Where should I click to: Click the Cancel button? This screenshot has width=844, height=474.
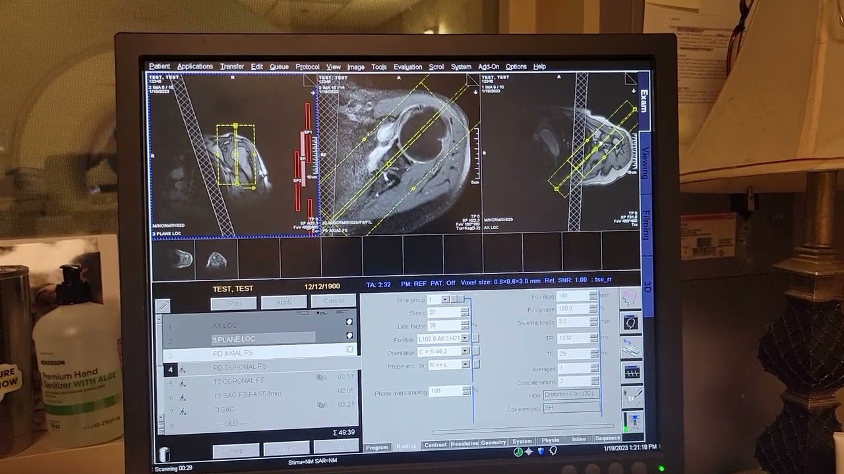click(334, 301)
